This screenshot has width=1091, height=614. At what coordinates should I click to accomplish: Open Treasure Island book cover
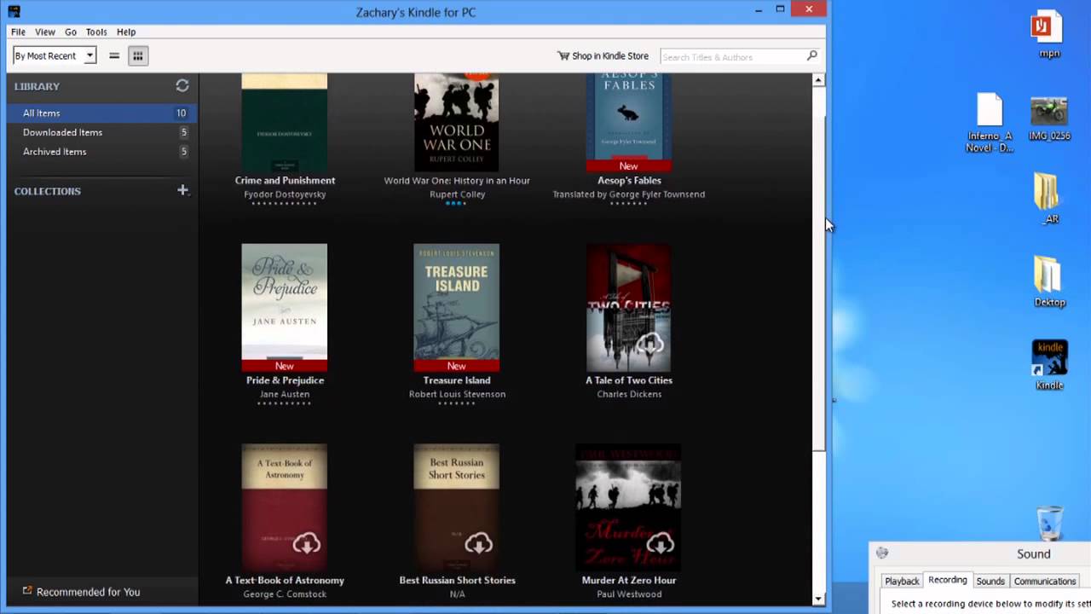click(x=457, y=308)
